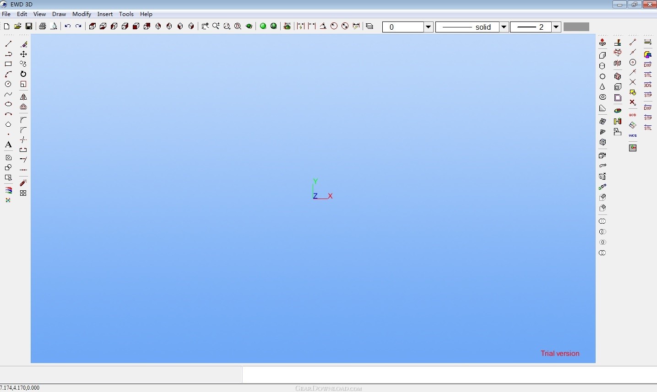Open the Edit menu
657x392 pixels.
[22, 14]
